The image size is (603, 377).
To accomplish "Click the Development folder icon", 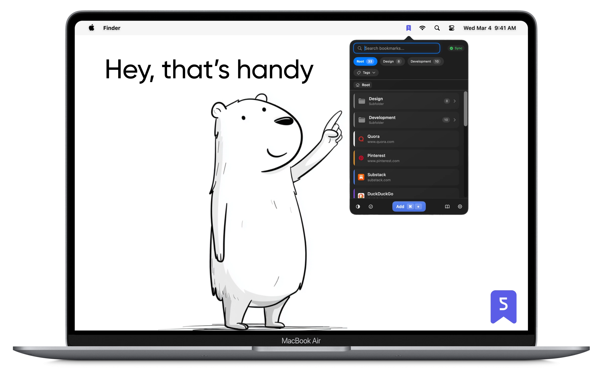I will [362, 120].
